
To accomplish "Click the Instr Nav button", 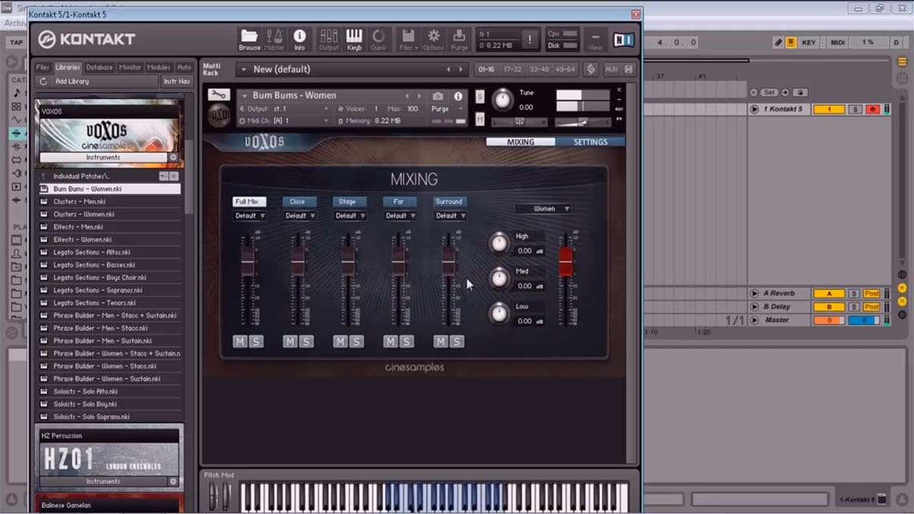I will 177,81.
